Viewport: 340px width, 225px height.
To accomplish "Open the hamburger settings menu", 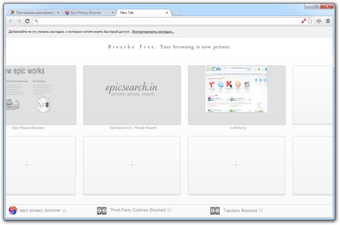I will pos(328,21).
